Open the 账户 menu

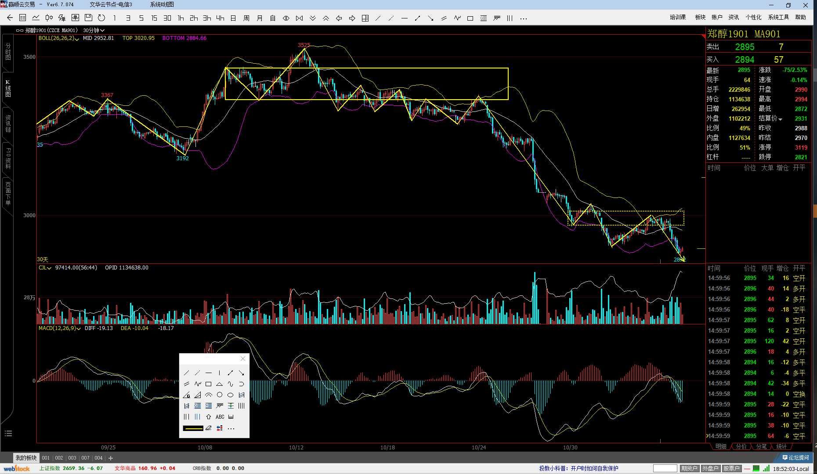(717, 18)
